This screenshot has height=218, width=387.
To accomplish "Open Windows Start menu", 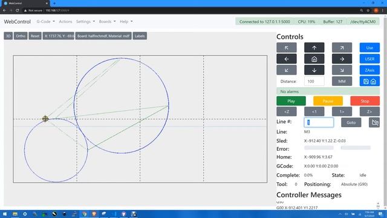I will [5, 214].
